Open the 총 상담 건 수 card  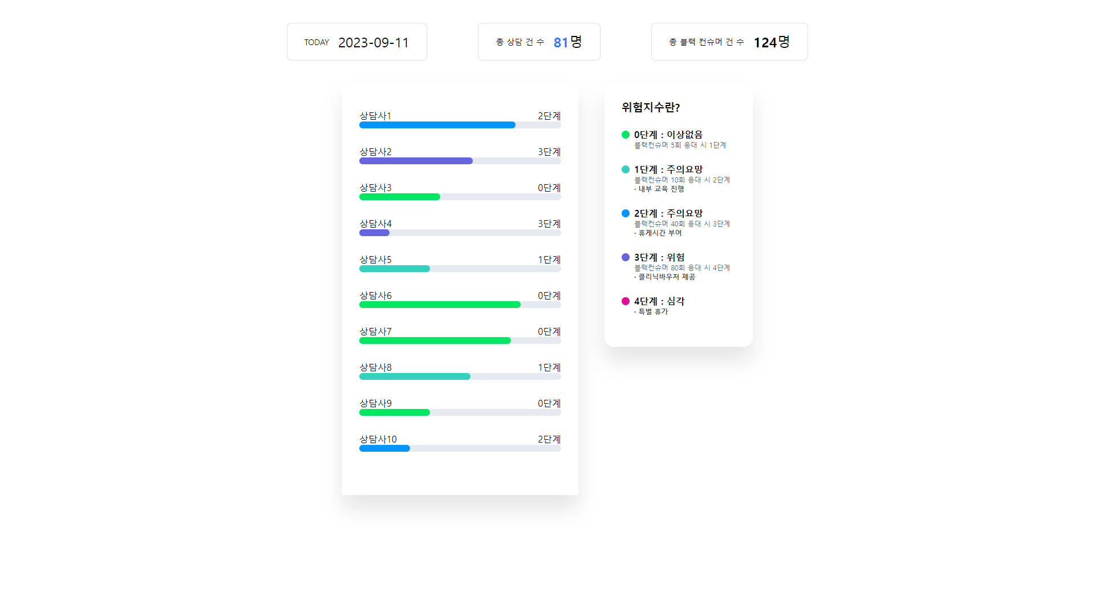539,42
